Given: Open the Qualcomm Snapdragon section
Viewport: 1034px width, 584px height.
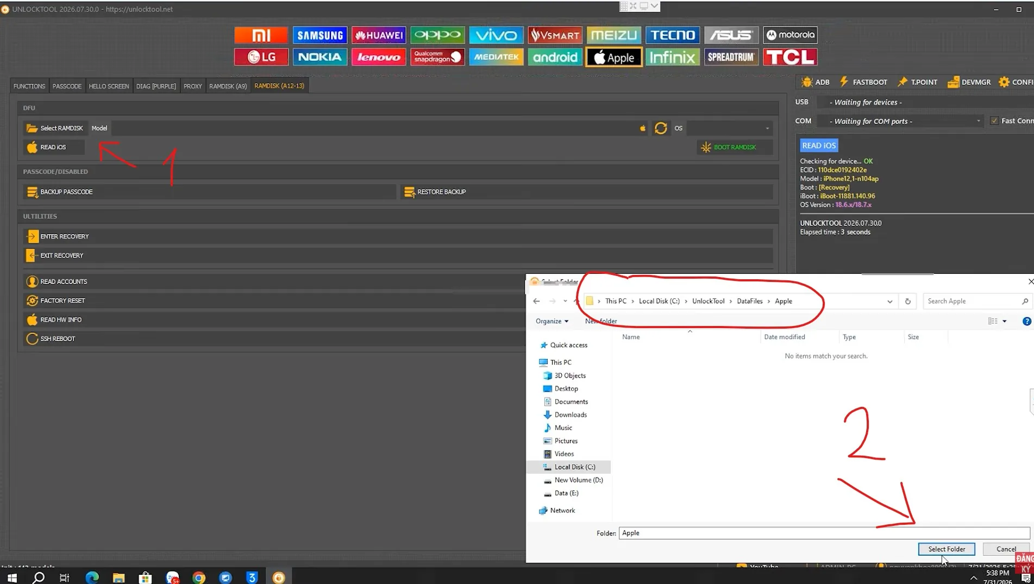Looking at the screenshot, I should tap(437, 57).
